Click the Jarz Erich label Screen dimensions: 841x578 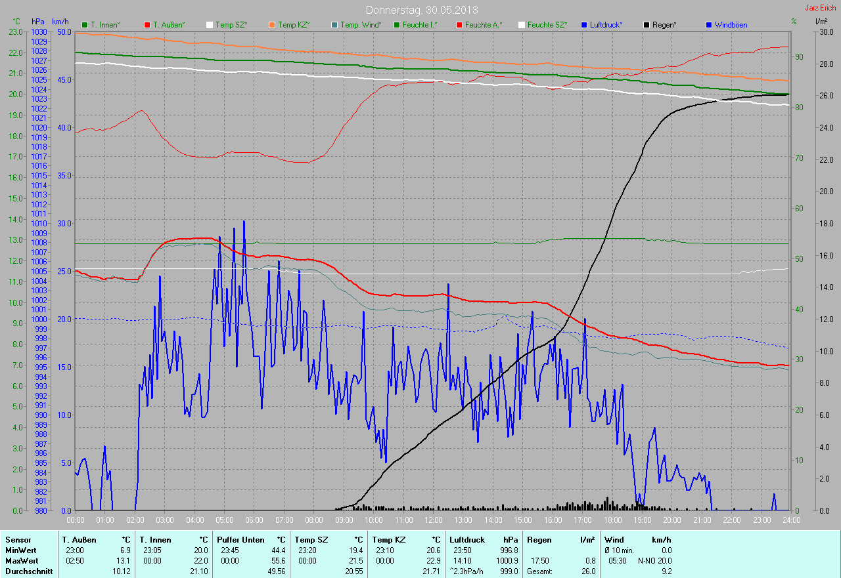[x=820, y=8]
